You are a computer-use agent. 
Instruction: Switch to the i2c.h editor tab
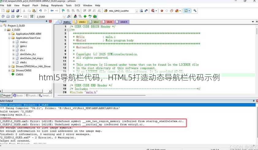click(x=108, y=22)
